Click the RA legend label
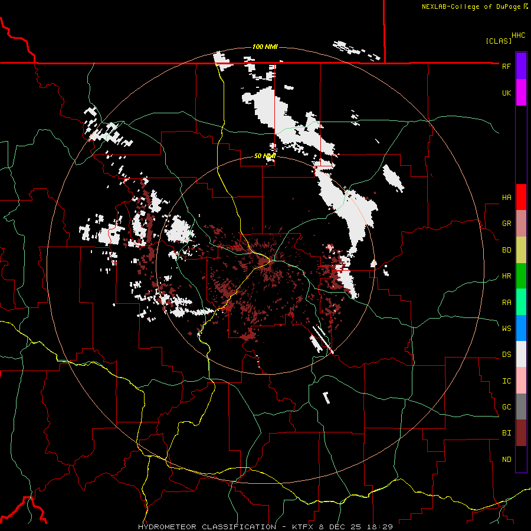 pyautogui.click(x=506, y=302)
